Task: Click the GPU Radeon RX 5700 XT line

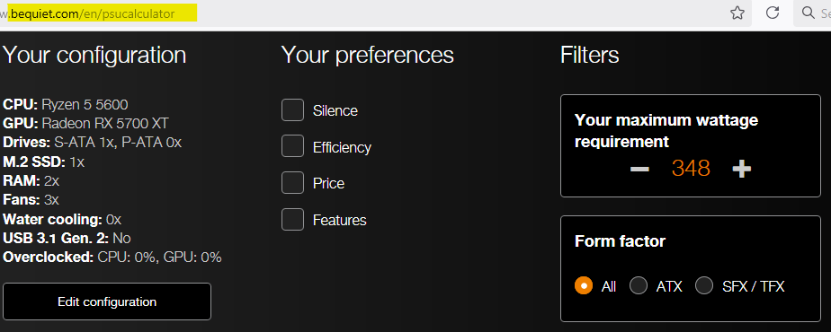Action: click(x=85, y=124)
